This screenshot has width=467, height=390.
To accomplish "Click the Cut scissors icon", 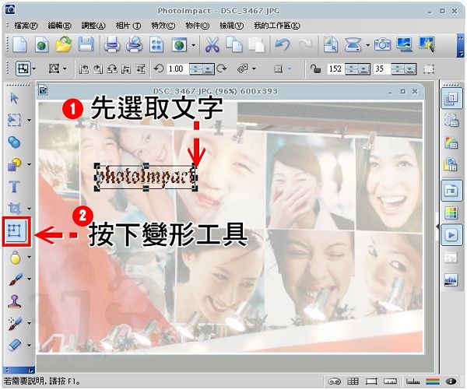I will [x=212, y=44].
